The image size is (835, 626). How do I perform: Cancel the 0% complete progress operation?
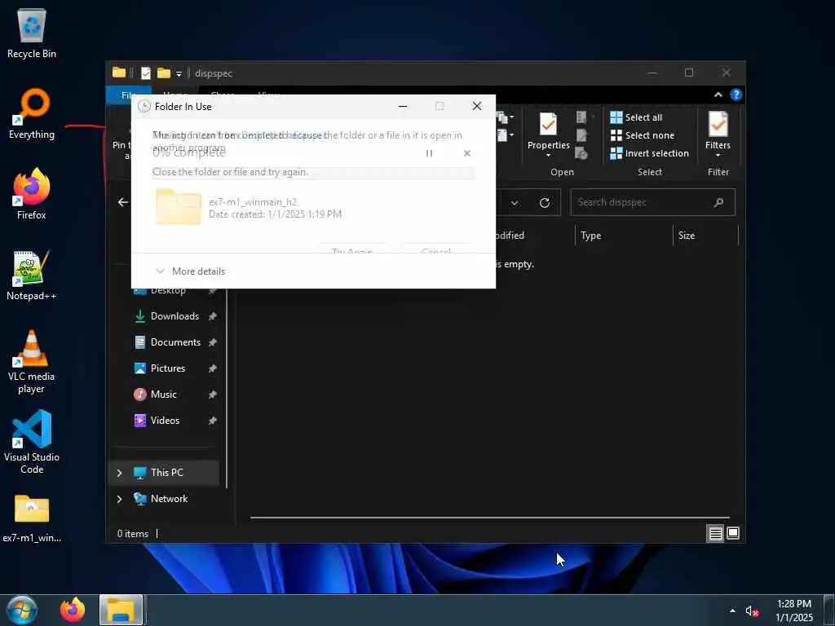point(467,153)
